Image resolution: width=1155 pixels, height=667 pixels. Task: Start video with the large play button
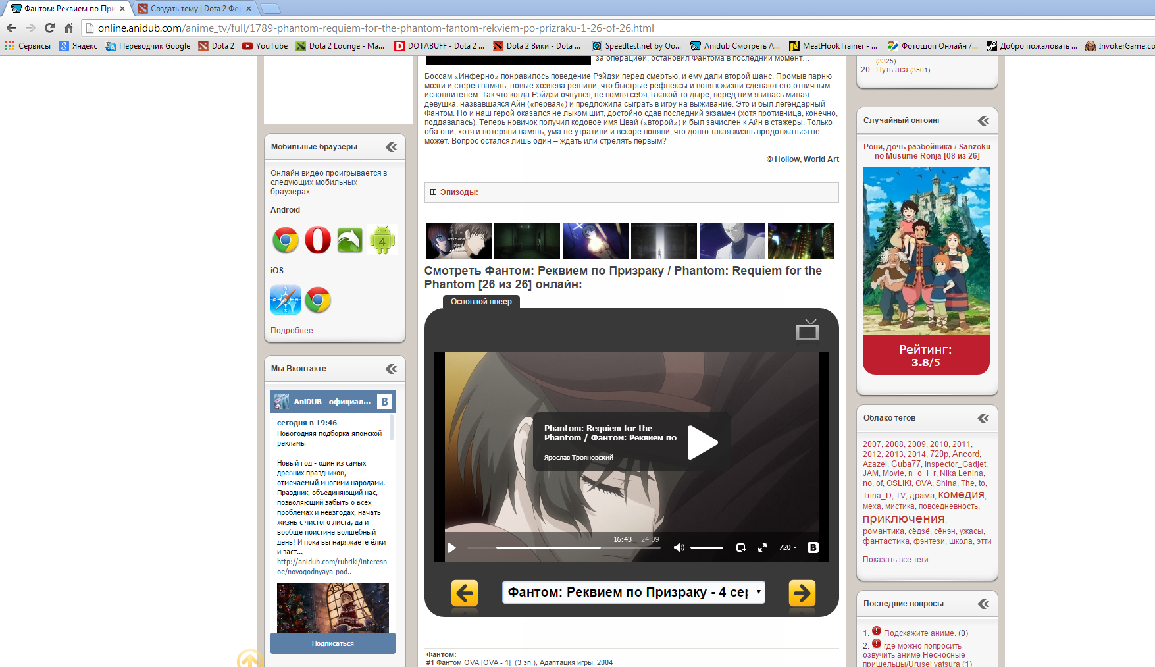pos(703,442)
